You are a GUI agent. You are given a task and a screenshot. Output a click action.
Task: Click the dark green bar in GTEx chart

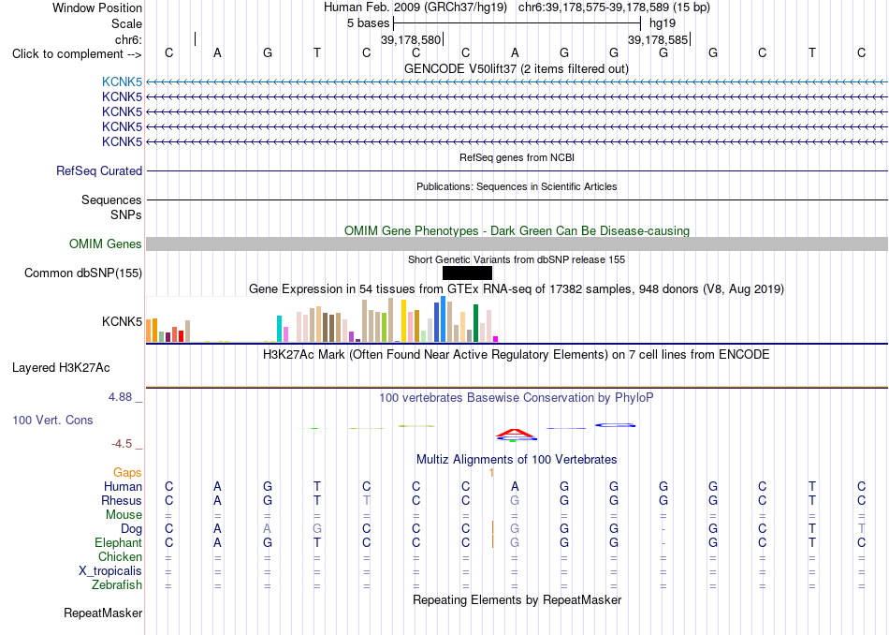pyautogui.click(x=475, y=323)
